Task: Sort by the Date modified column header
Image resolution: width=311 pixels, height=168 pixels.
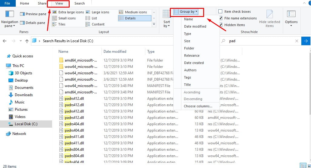Action: (115, 52)
